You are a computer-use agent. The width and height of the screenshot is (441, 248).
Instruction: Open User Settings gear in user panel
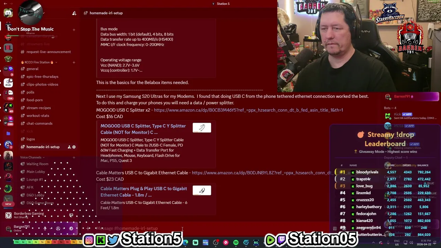(71, 228)
